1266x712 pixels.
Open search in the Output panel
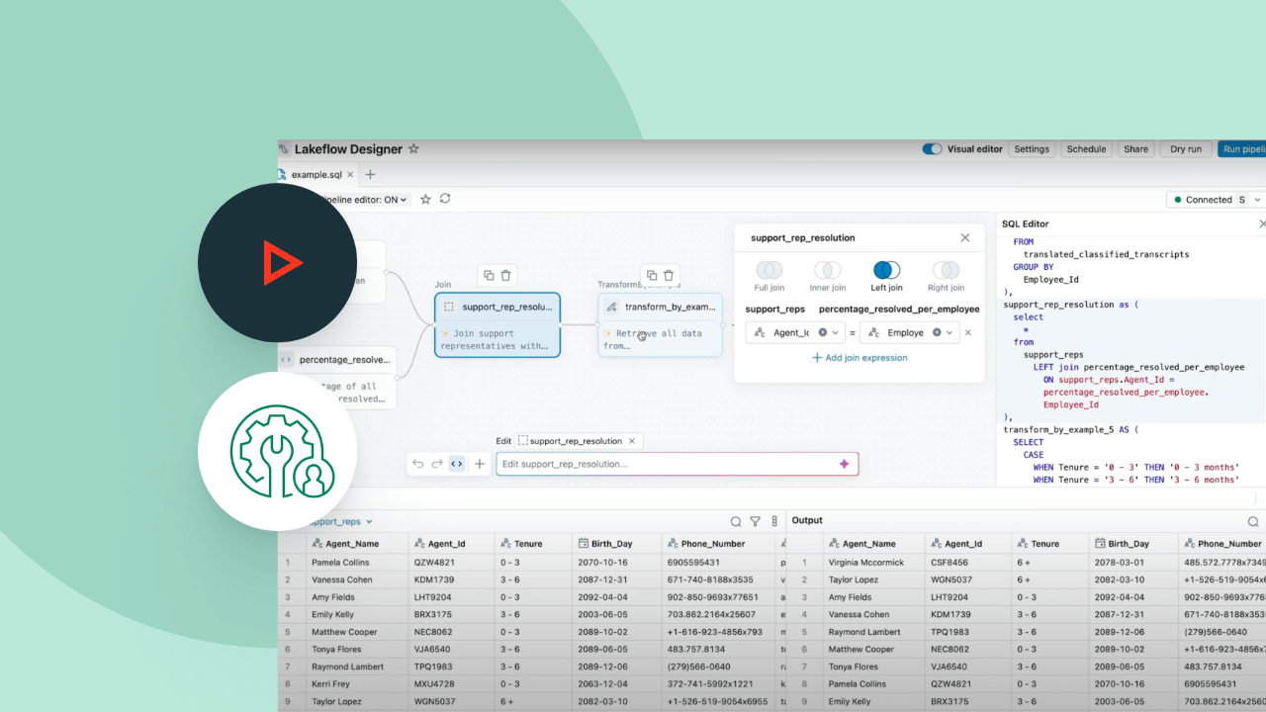pos(1252,521)
